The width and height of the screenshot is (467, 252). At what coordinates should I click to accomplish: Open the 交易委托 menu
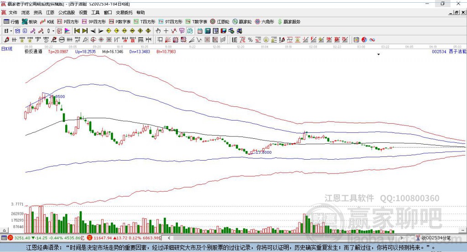coord(124,13)
